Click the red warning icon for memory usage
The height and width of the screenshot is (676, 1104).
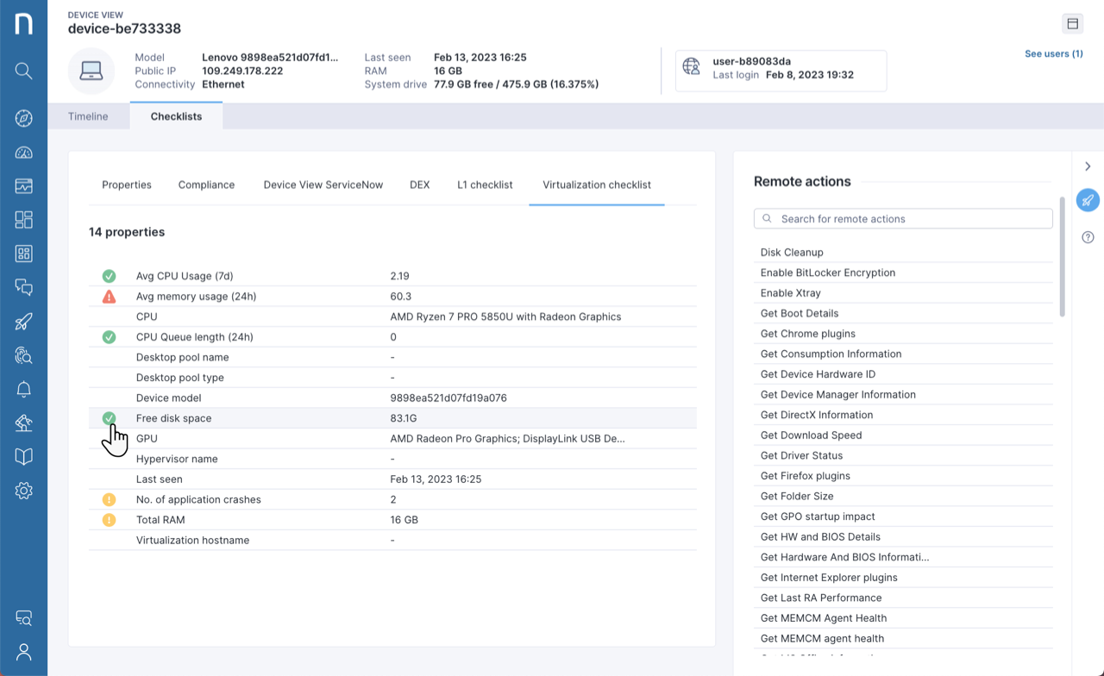pos(109,297)
